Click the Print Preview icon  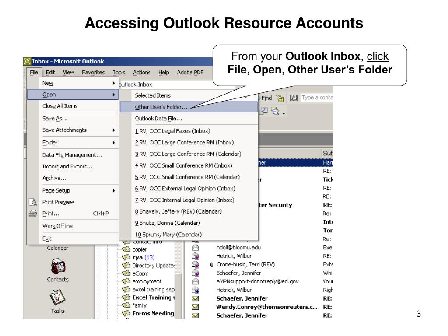coord(33,202)
